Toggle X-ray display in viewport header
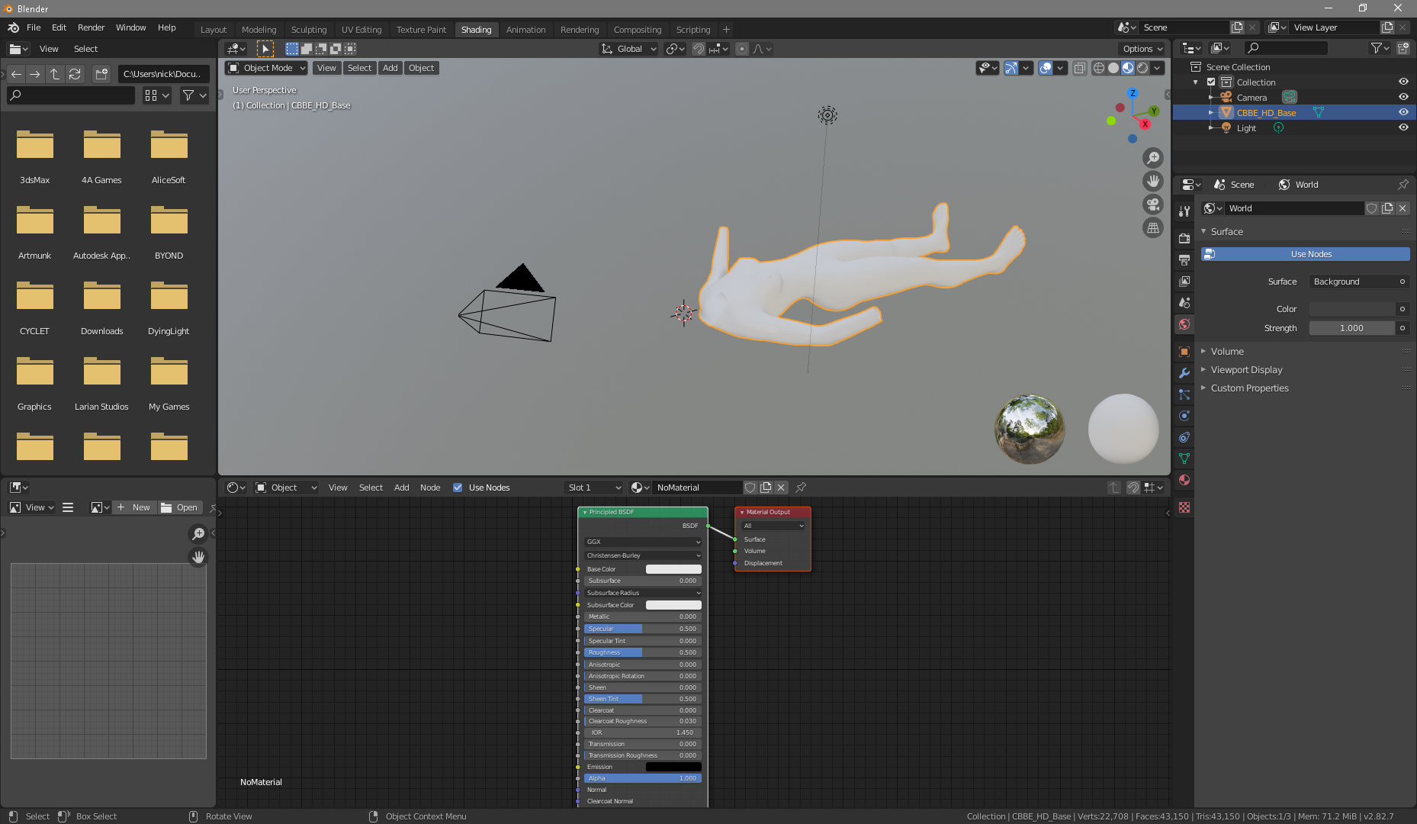Image resolution: width=1417 pixels, height=824 pixels. [1080, 68]
